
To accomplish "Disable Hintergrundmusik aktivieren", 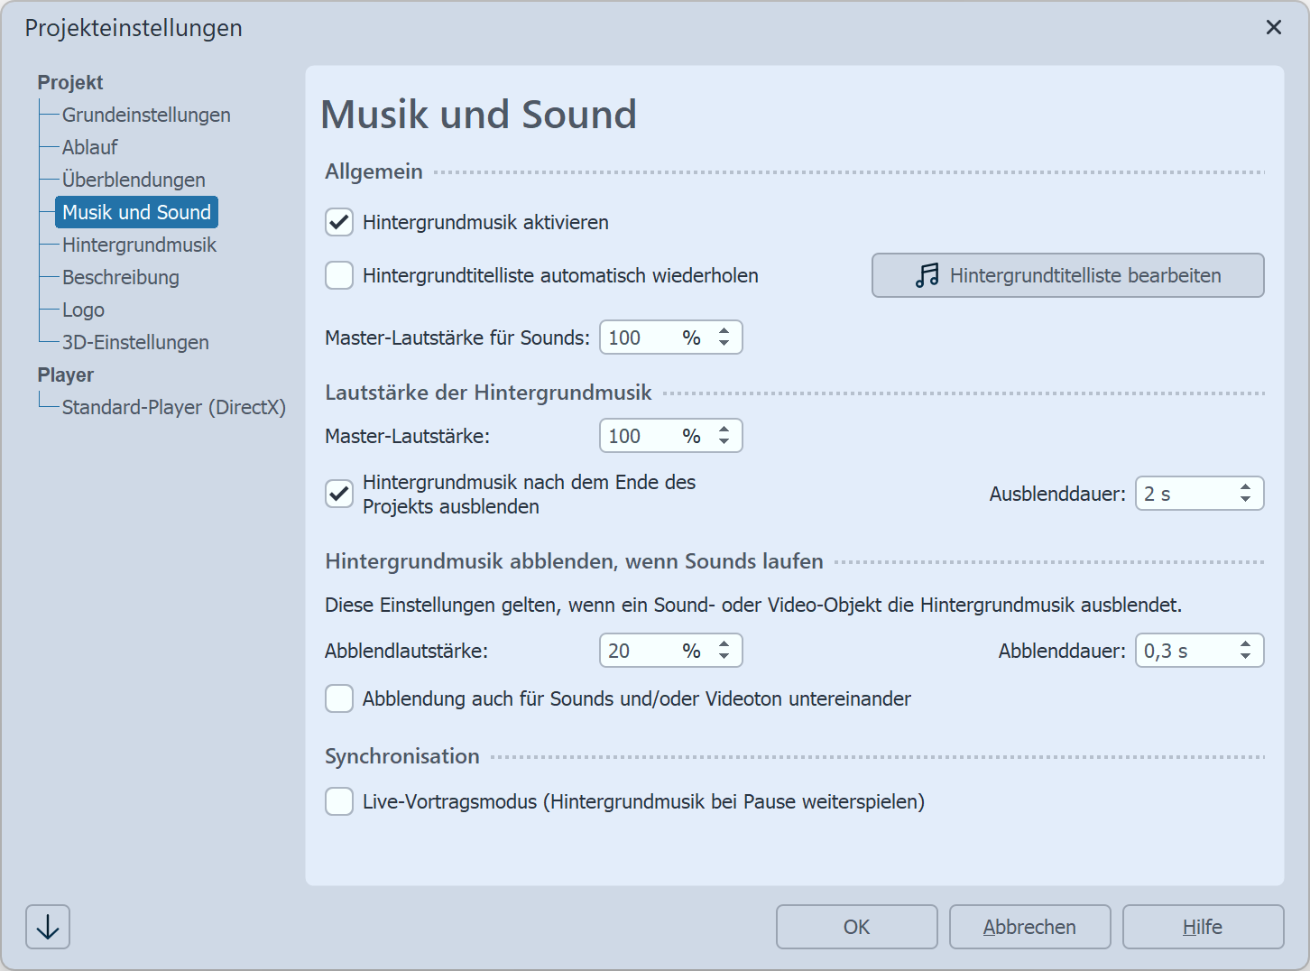I will [x=338, y=222].
